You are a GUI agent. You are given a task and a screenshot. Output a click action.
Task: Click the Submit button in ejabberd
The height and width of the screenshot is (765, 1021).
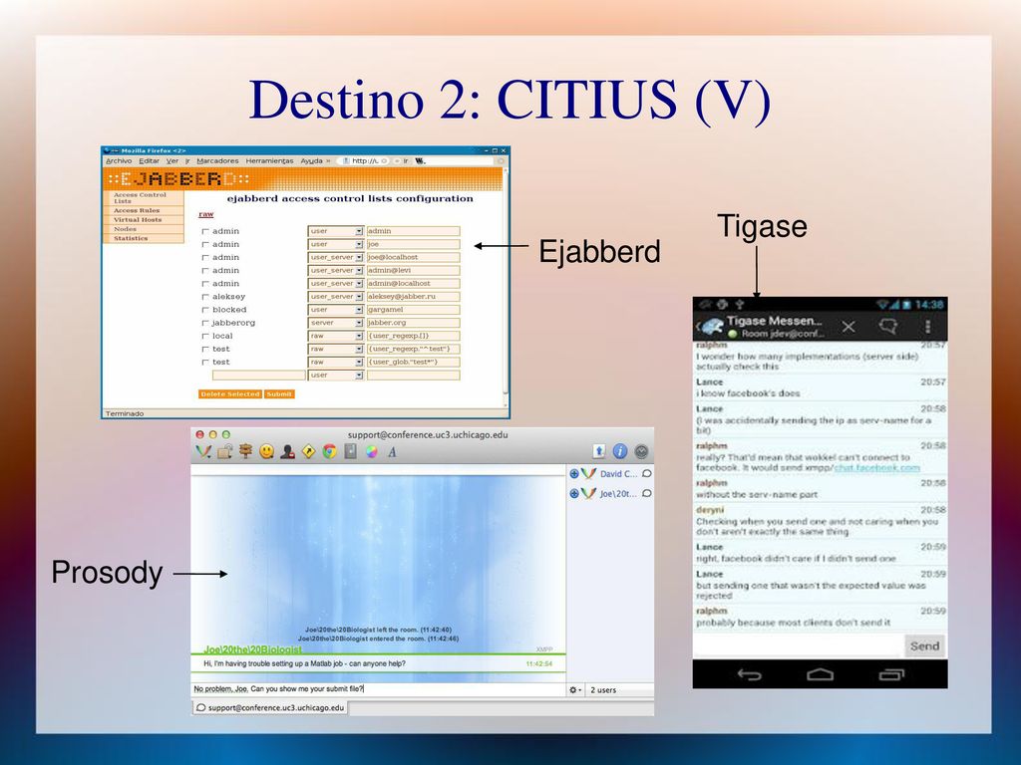click(x=279, y=394)
